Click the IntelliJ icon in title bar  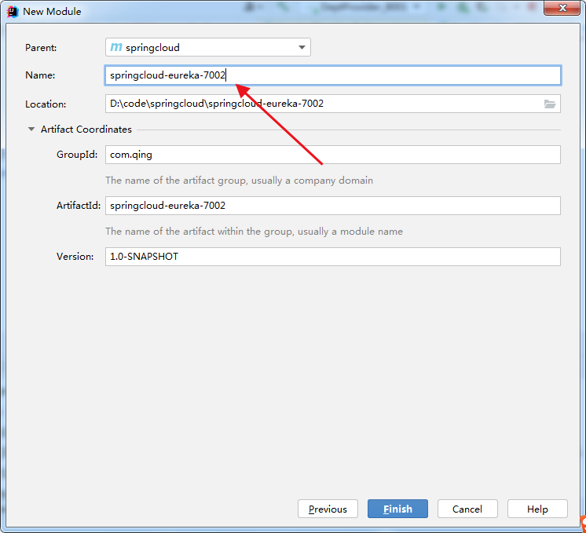point(13,12)
